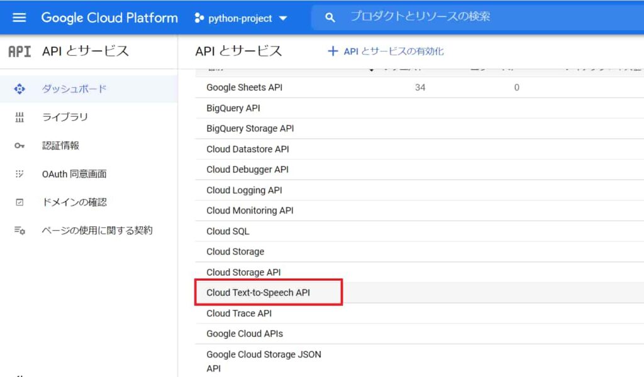The width and height of the screenshot is (644, 377).
Task: Expand the Google Cloud Platform product menu
Action: (109, 17)
